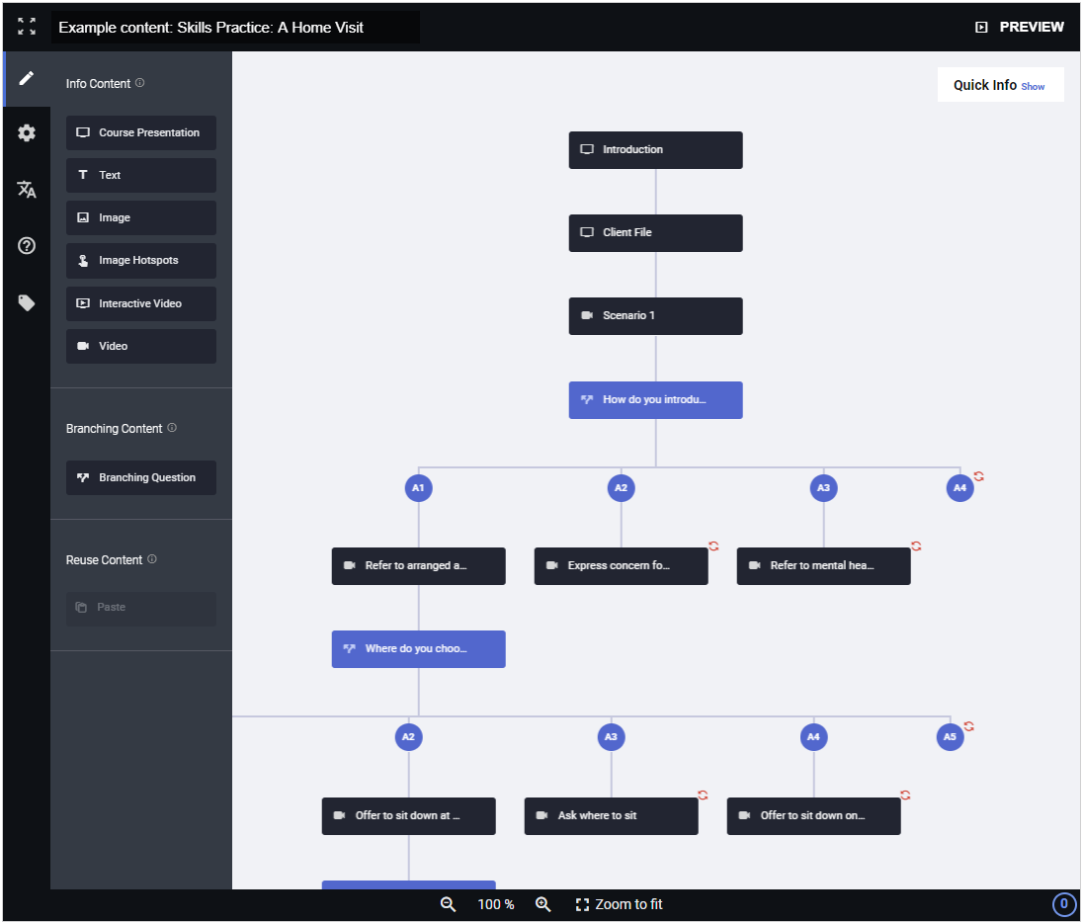Select the Course Presentation content type
The height and width of the screenshot is (923, 1083).
point(141,132)
